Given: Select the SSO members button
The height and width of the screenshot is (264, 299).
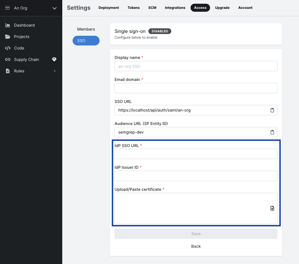Looking at the screenshot, I should 86,41.
